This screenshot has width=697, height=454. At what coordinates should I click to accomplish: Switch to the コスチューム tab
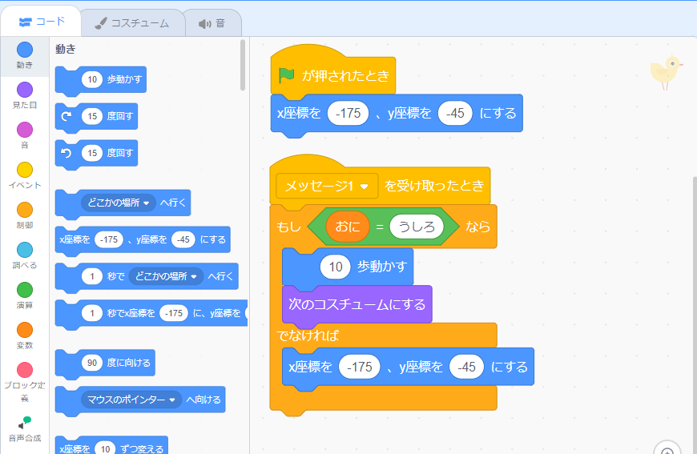(132, 23)
